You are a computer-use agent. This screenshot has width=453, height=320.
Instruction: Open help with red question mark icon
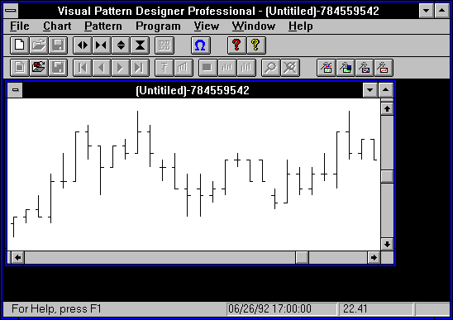[x=237, y=45]
